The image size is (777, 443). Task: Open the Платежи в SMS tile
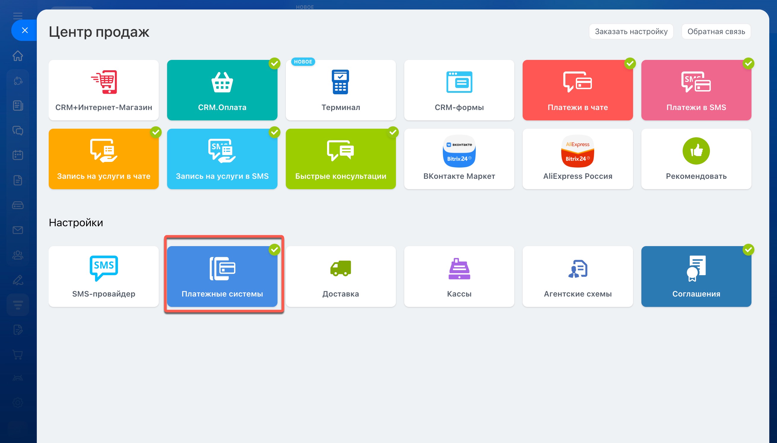[696, 90]
